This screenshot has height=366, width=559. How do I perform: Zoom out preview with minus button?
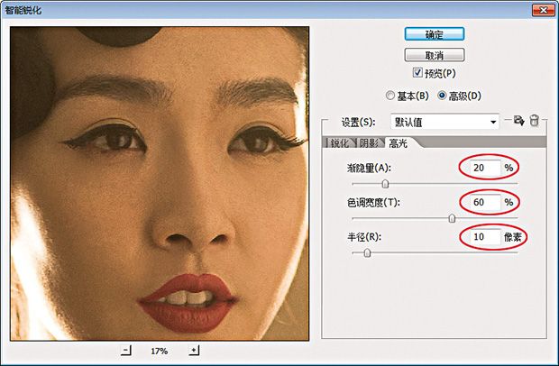point(126,351)
